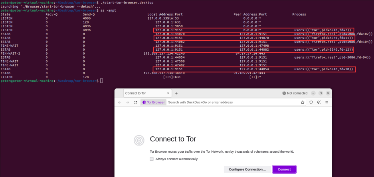Click the Forward arrow in Tor Browser
374x177 pixels.
[128, 102]
